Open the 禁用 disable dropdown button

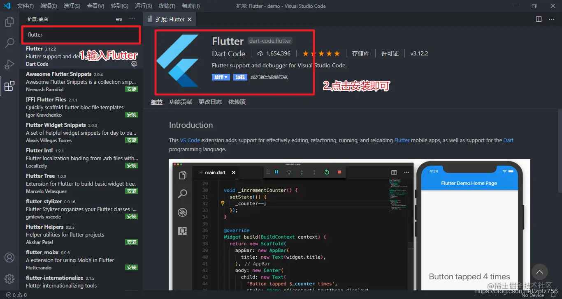(221, 77)
